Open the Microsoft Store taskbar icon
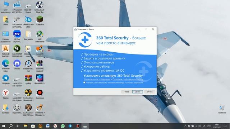This screenshot has width=230, height=129. coord(33,126)
